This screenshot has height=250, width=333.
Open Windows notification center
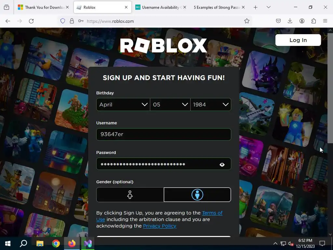click(x=322, y=243)
